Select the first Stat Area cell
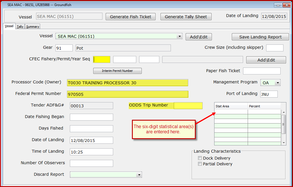 pyautogui.click(x=231, y=112)
